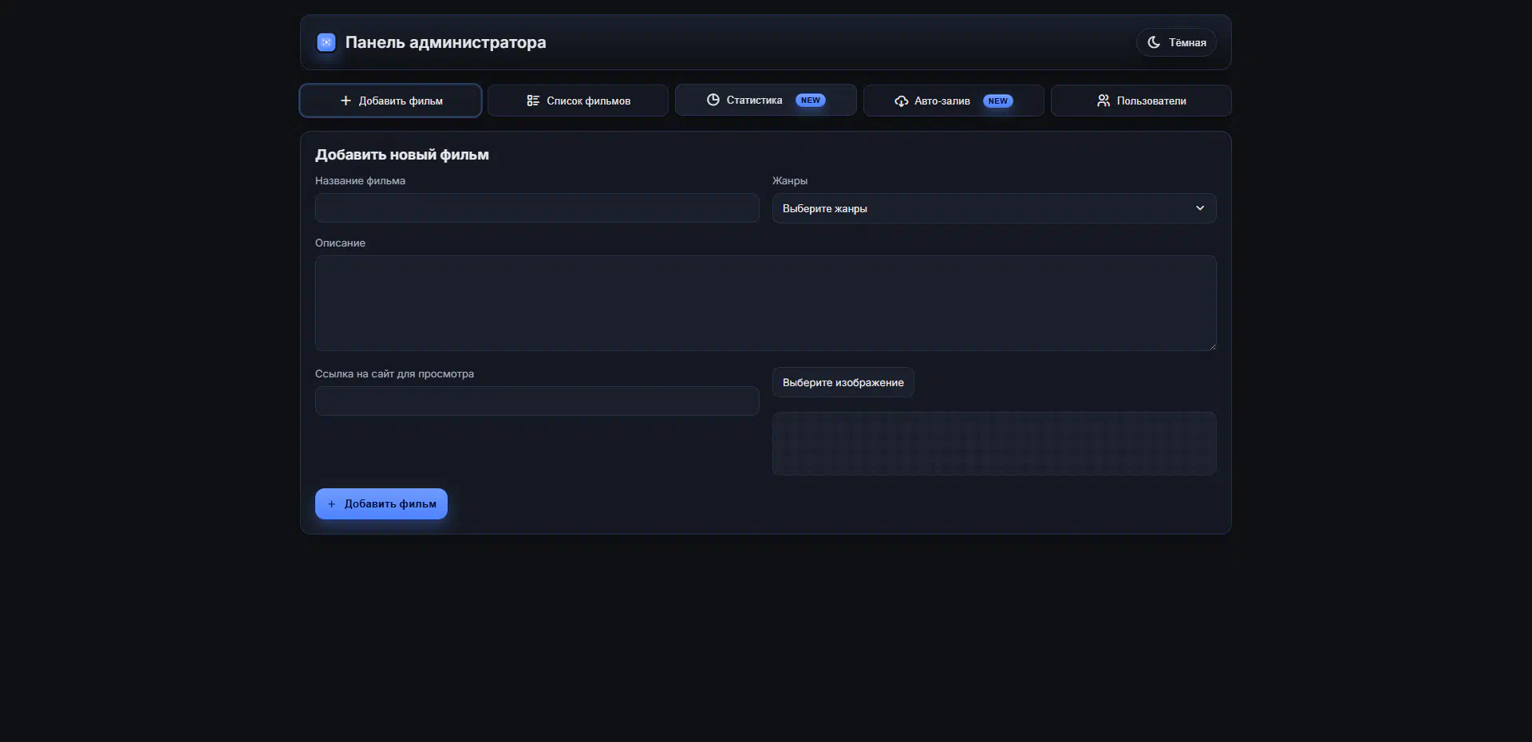Click the image preview placeholder area
The height and width of the screenshot is (742, 1532).
993,444
